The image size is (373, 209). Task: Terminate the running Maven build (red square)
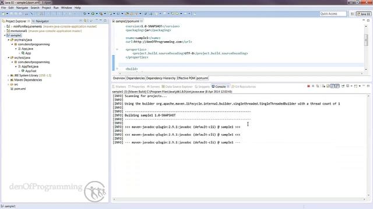[x=308, y=86]
